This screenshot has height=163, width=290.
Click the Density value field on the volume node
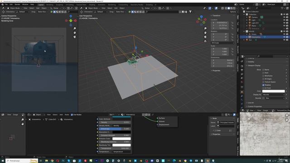(115, 122)
